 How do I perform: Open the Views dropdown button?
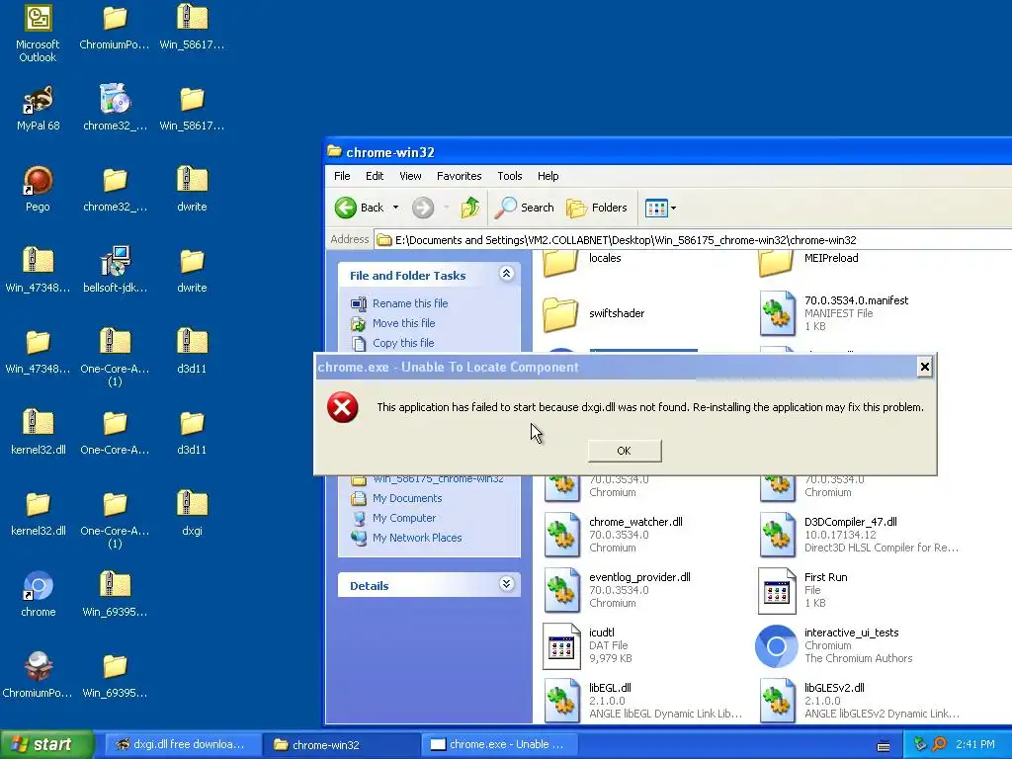point(660,208)
